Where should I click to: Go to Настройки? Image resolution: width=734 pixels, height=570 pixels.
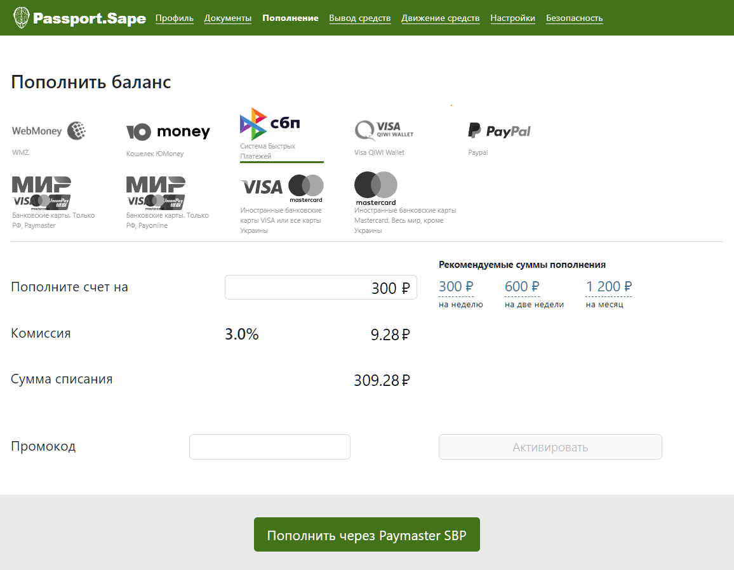[x=512, y=18]
